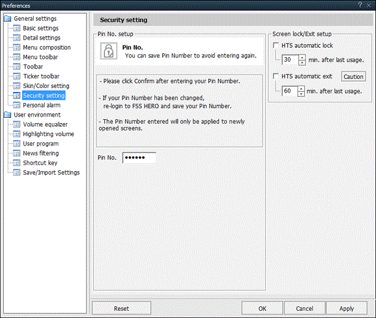
Task: Open Save/Import Settings page
Action: pos(51,172)
